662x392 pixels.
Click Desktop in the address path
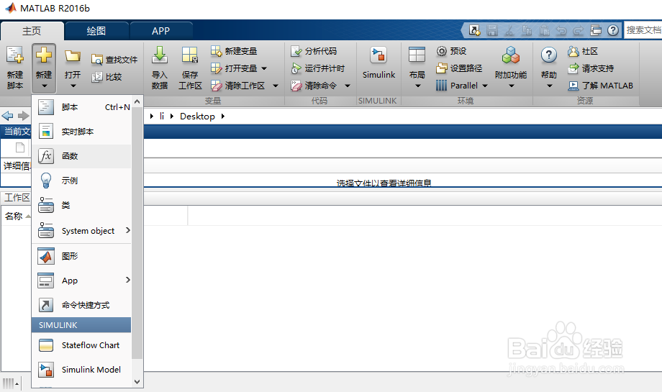point(197,116)
